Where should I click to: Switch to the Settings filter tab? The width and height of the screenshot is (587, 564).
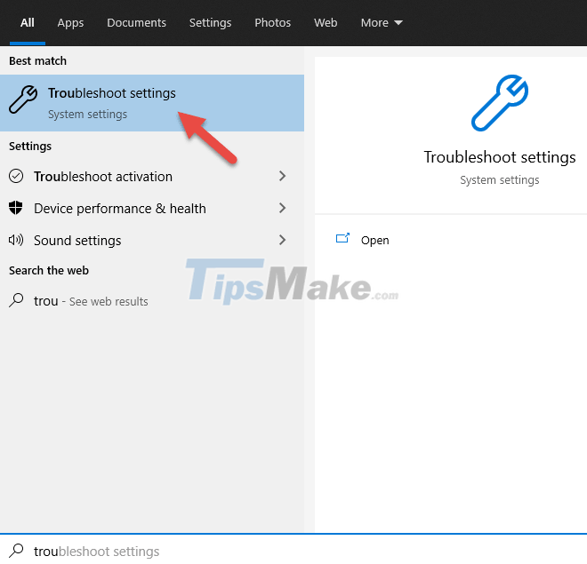tap(211, 23)
